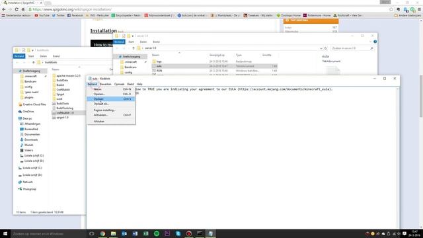The height and width of the screenshot is (238, 423).
Task: Open Bestand tab in server 1.9 Explorer window
Action: coord(119,42)
